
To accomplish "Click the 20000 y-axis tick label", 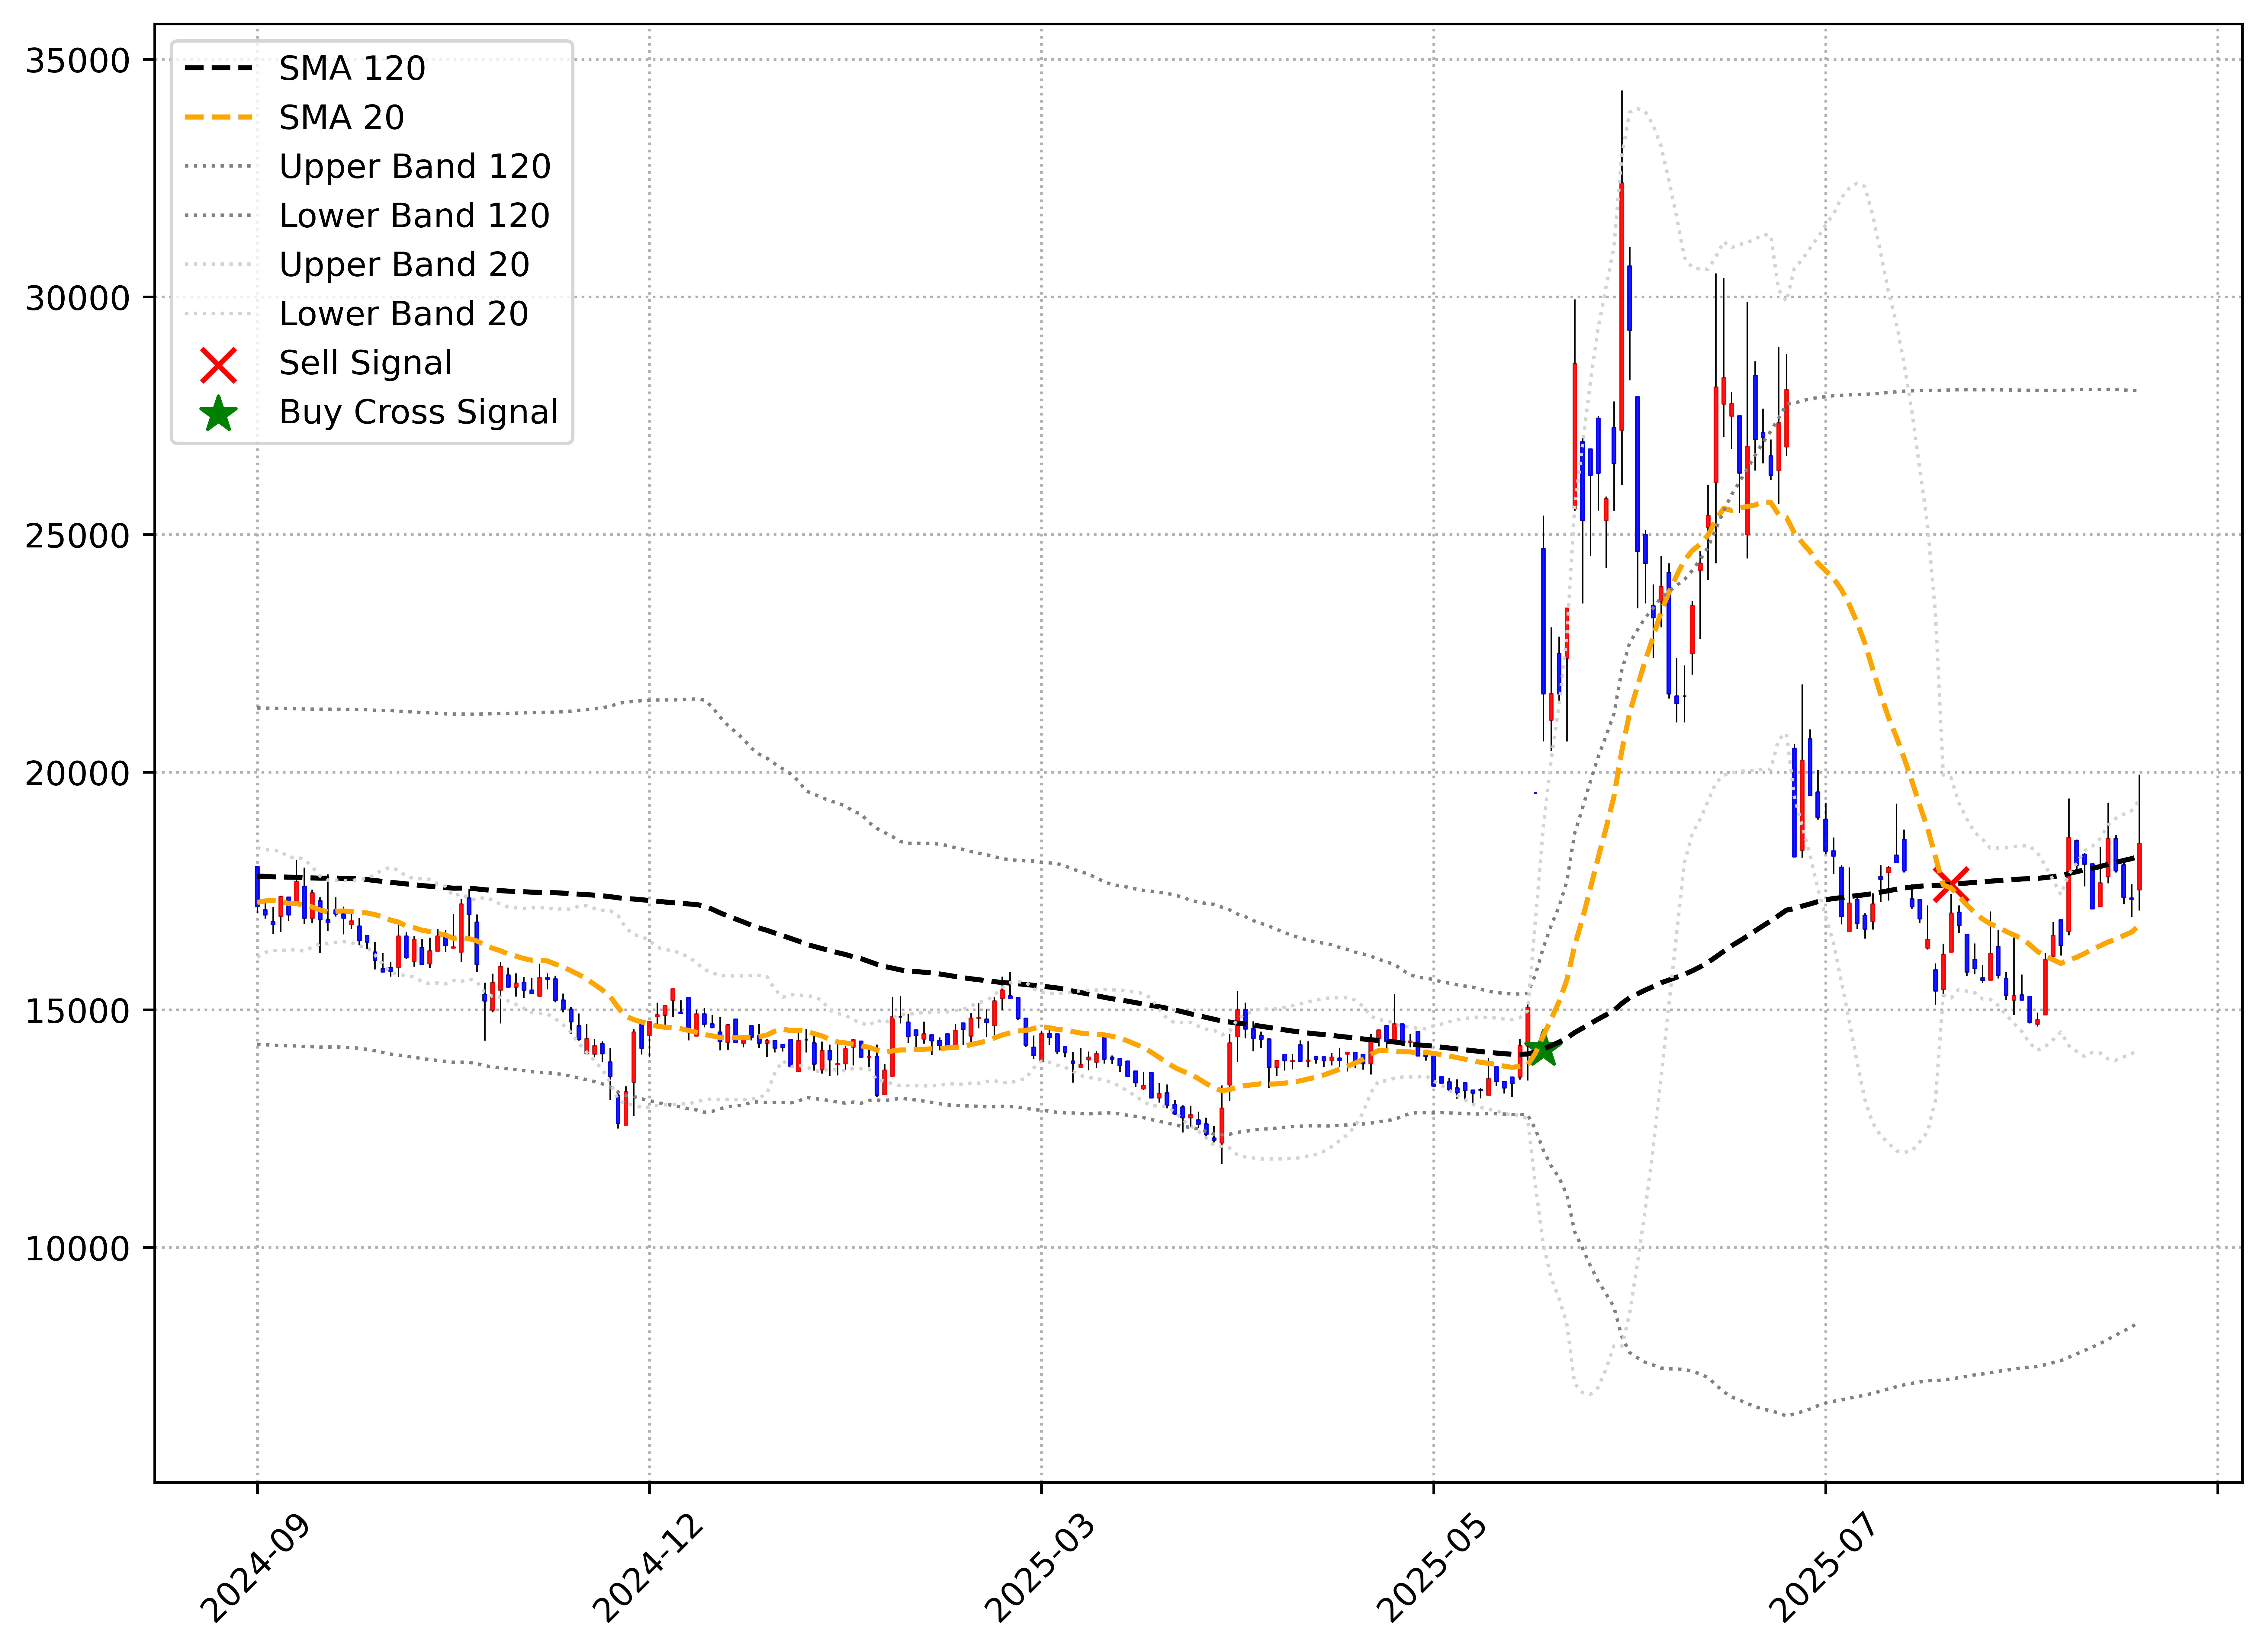I will pyautogui.click(x=78, y=773).
